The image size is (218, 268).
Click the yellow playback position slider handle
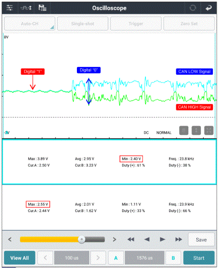[x=82, y=240]
